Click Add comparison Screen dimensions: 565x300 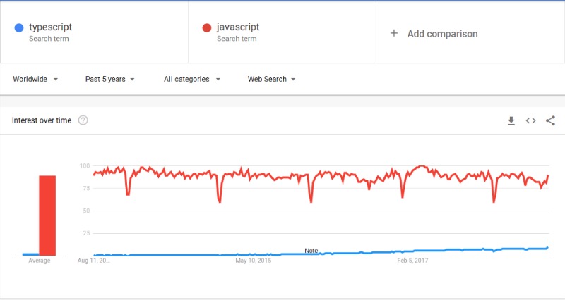(x=443, y=34)
